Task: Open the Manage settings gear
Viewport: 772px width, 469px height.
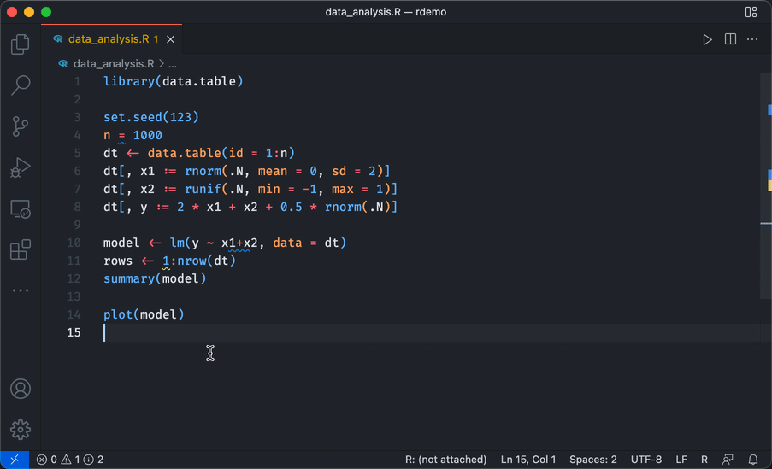Action: 21,429
